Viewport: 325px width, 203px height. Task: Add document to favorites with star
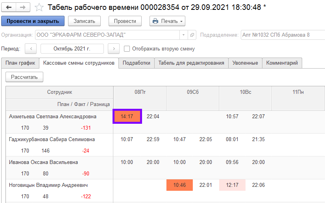click(39, 7)
